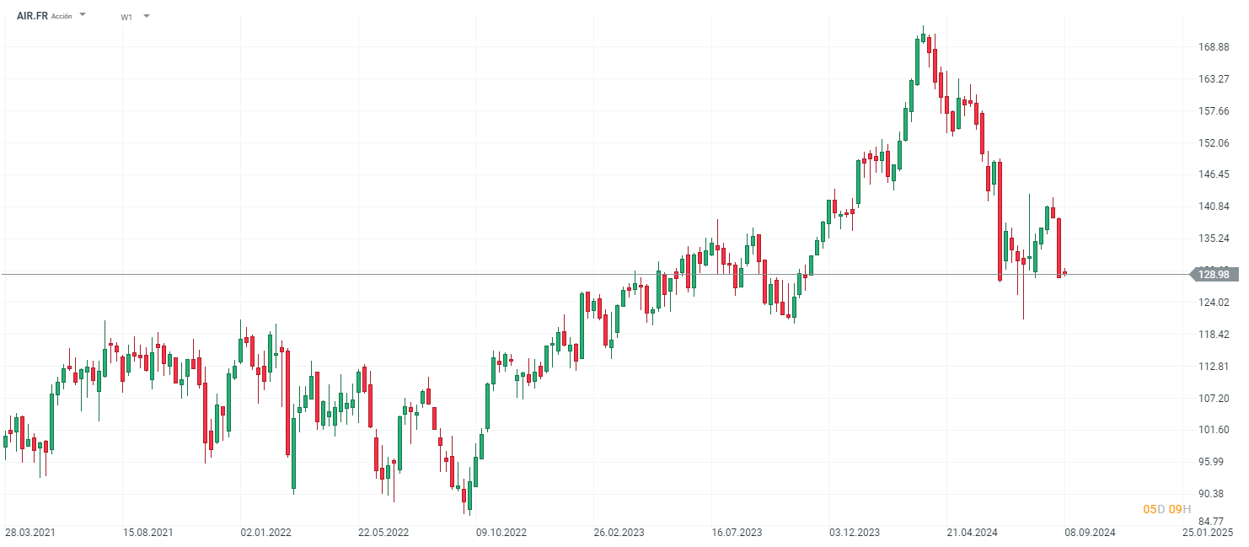Click the 168.88 price scale label
Screen dimensions: 1249x547
1213,47
